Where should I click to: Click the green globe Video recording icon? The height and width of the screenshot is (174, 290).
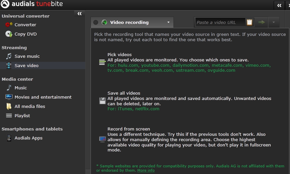[x=104, y=22]
